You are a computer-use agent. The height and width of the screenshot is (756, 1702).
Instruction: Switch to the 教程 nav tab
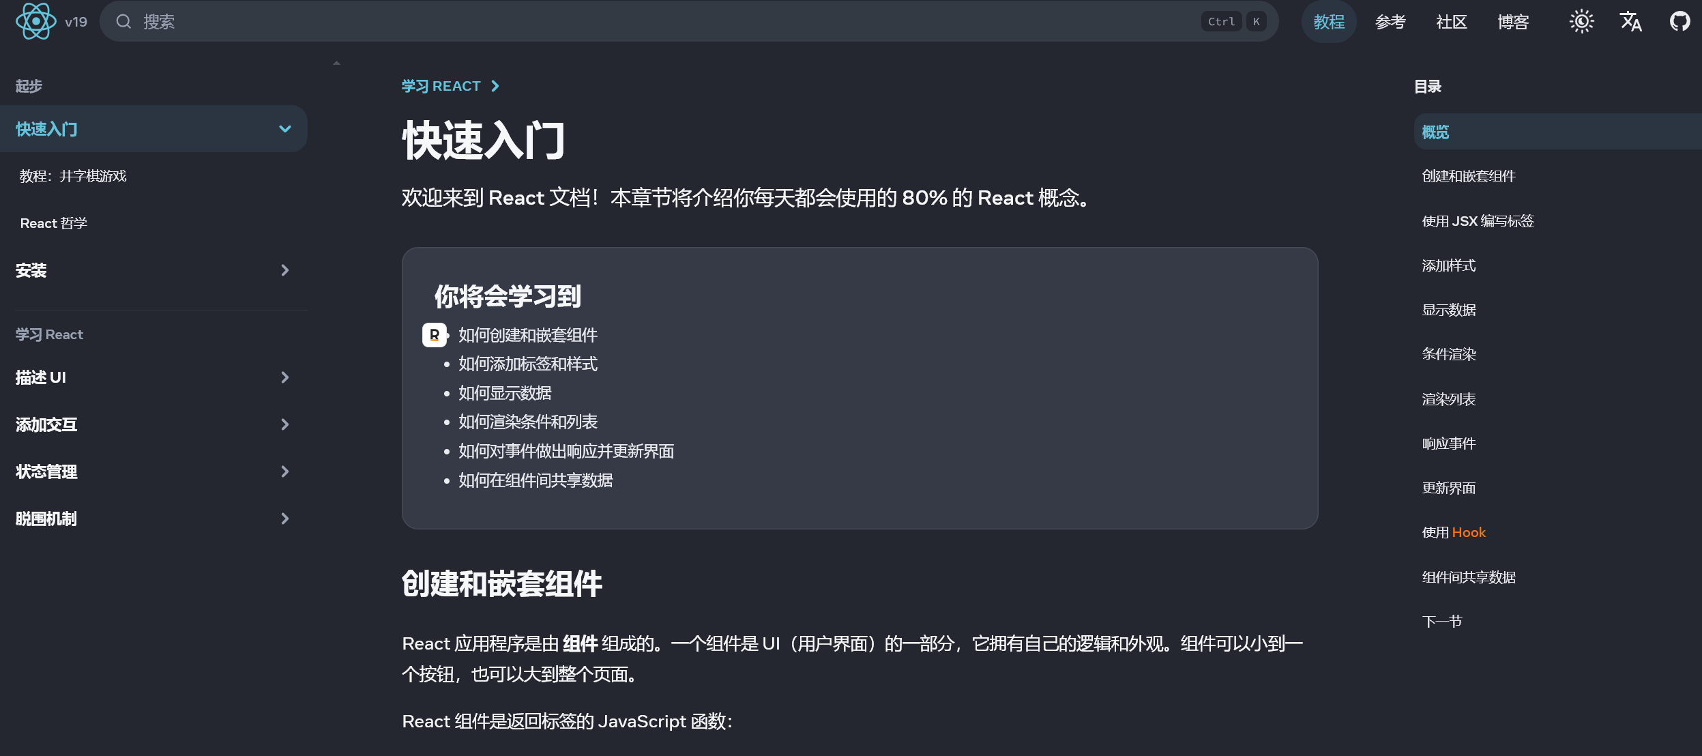click(1329, 22)
